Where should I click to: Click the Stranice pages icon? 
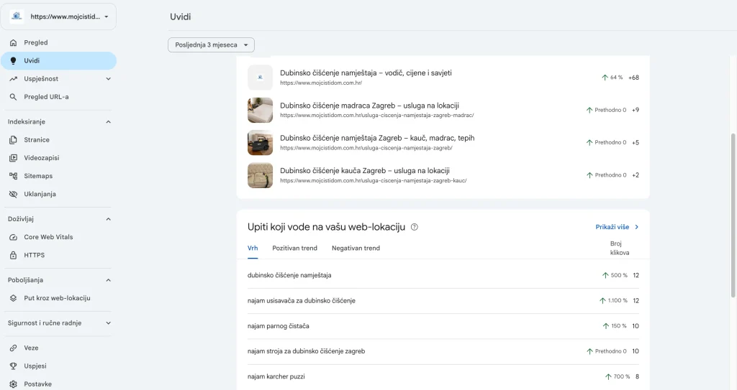[13, 140]
